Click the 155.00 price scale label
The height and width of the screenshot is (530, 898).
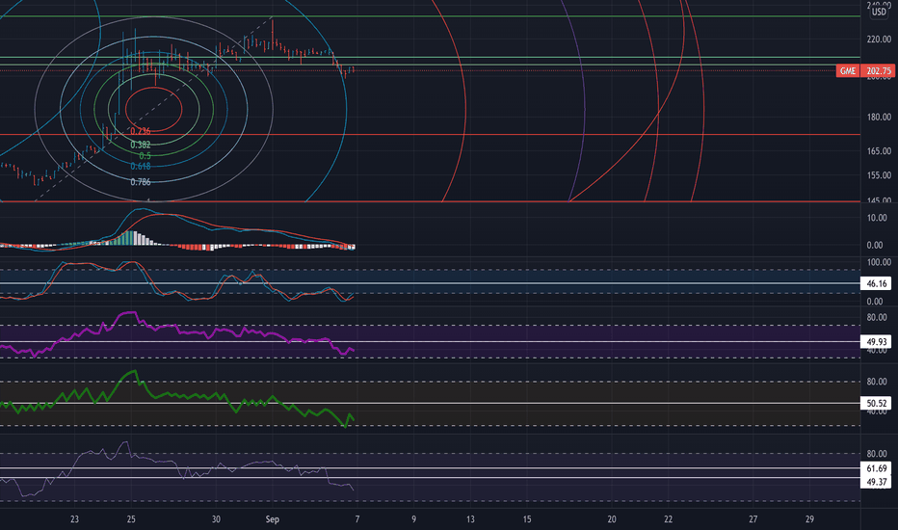[x=879, y=175]
